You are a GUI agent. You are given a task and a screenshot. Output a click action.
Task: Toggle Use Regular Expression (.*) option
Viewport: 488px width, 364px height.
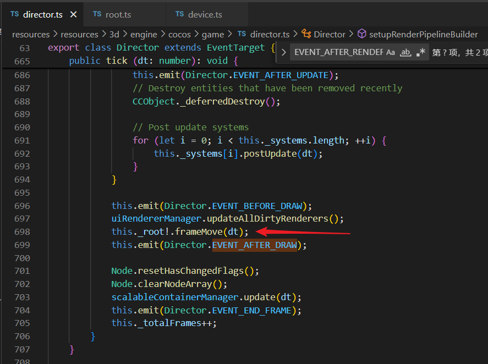coord(421,52)
